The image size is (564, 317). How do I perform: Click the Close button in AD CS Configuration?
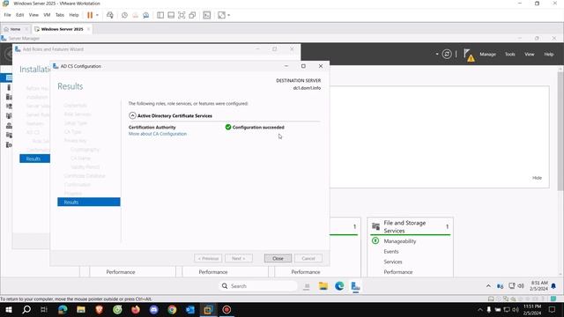pos(278,258)
